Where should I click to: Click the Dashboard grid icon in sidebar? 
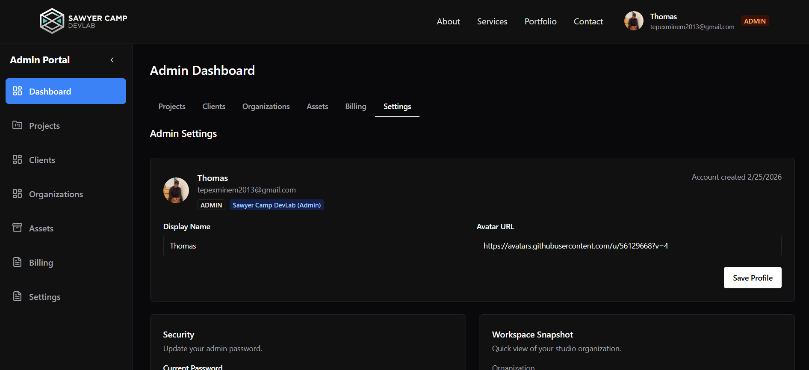17,91
